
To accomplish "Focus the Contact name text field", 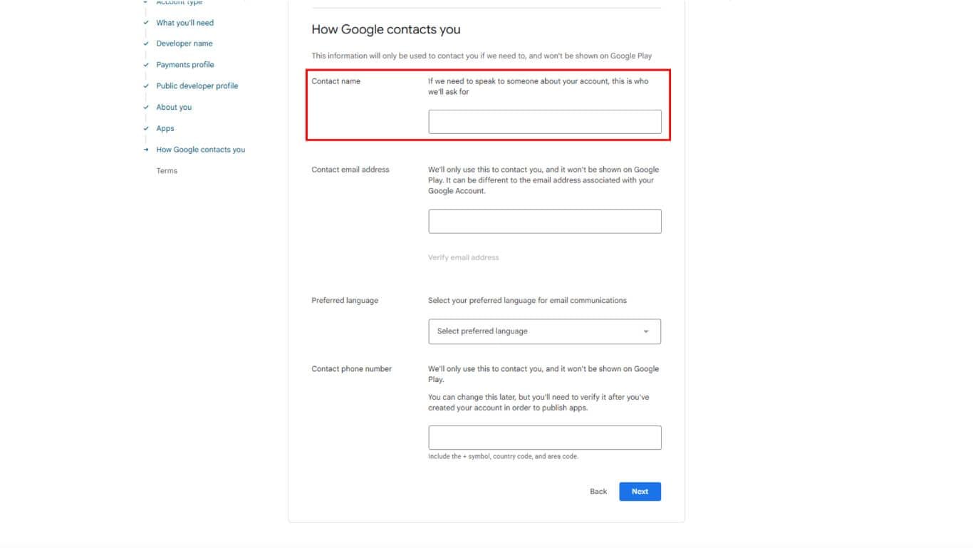I will point(544,122).
